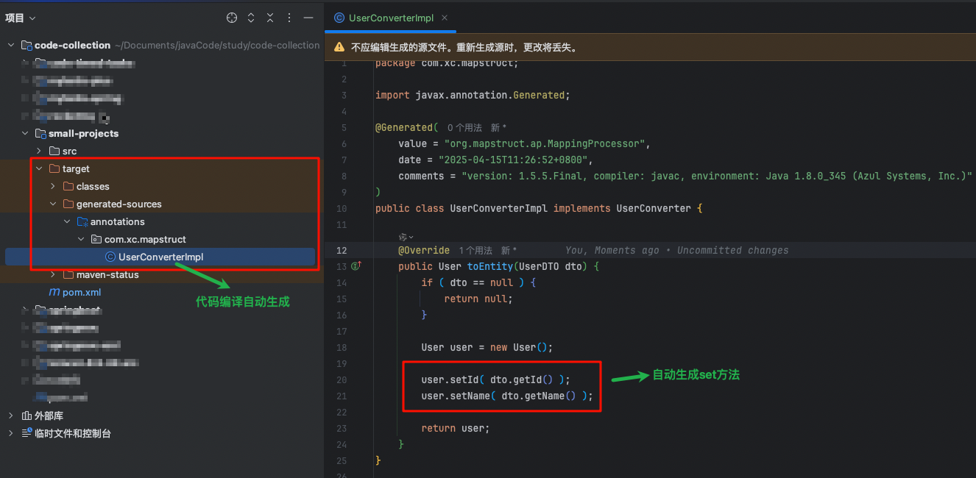Collapse the target folder node

39,168
